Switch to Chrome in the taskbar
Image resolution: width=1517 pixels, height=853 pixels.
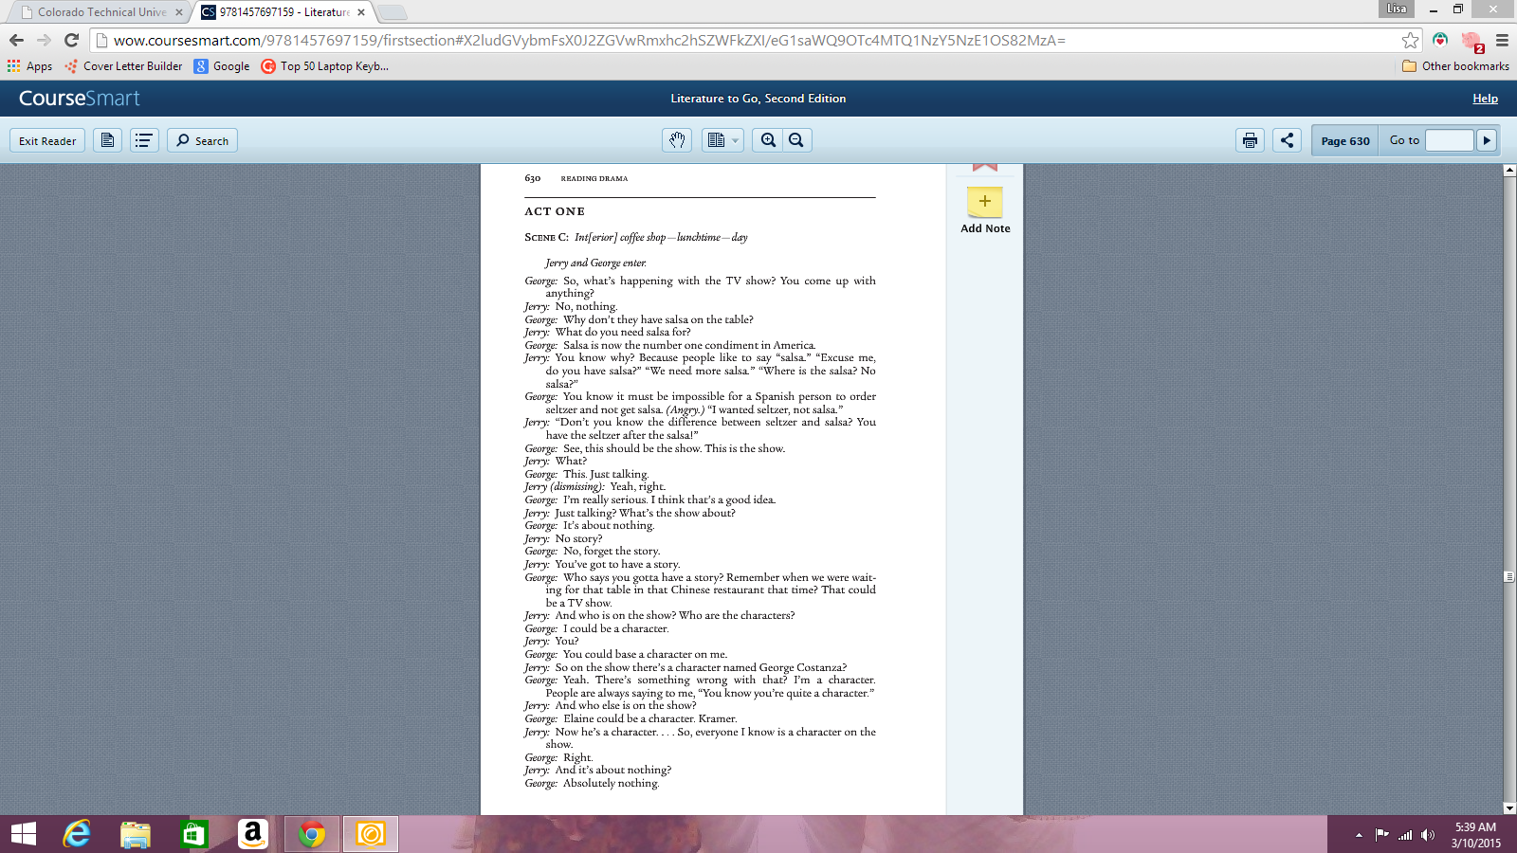312,834
